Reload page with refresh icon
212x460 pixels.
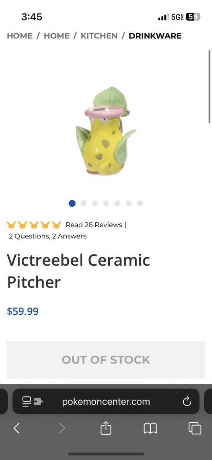[x=187, y=401]
